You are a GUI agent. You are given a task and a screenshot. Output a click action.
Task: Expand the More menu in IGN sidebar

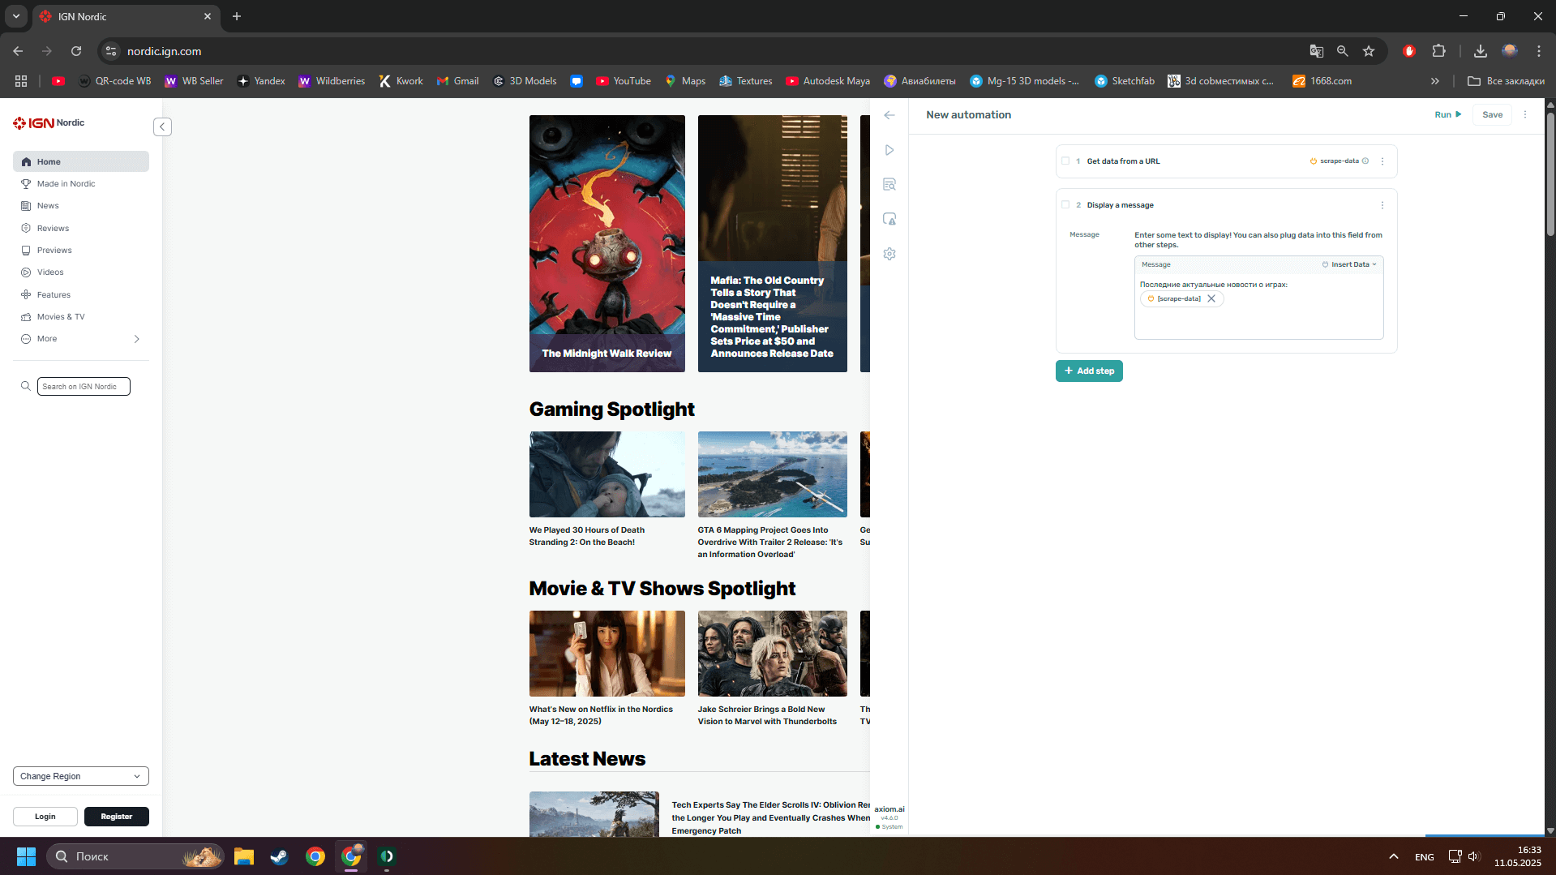point(81,339)
